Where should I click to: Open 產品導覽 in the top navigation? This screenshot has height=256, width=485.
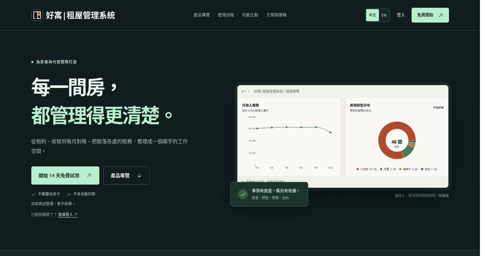(201, 15)
